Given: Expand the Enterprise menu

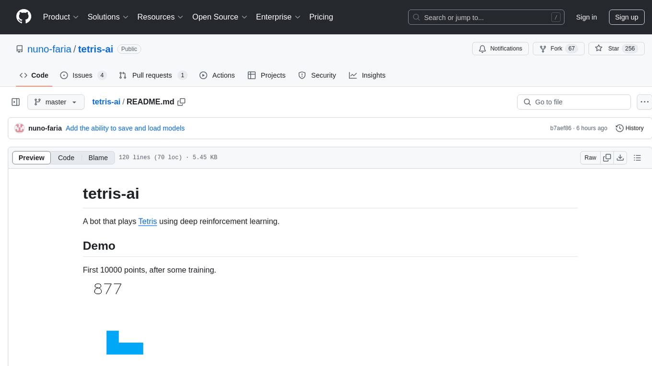Looking at the screenshot, I should pos(278,17).
